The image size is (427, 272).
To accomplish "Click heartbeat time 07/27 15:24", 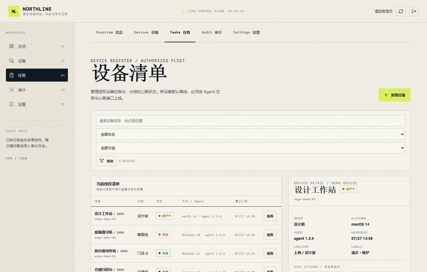I will click(x=245, y=253).
